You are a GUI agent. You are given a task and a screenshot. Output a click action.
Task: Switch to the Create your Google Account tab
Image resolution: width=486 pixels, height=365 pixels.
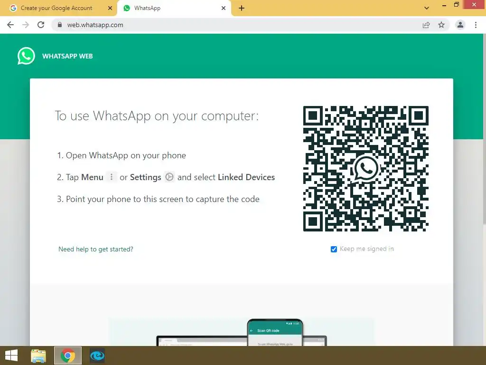(x=59, y=8)
